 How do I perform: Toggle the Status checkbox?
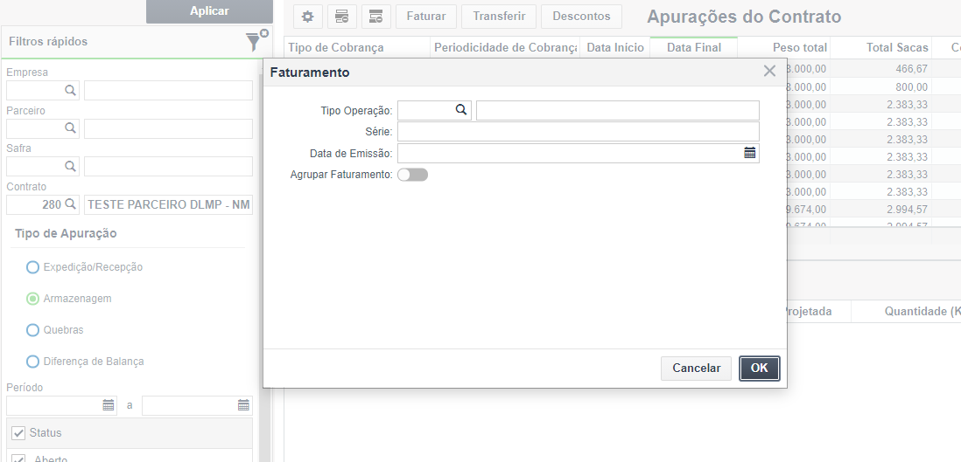click(18, 433)
